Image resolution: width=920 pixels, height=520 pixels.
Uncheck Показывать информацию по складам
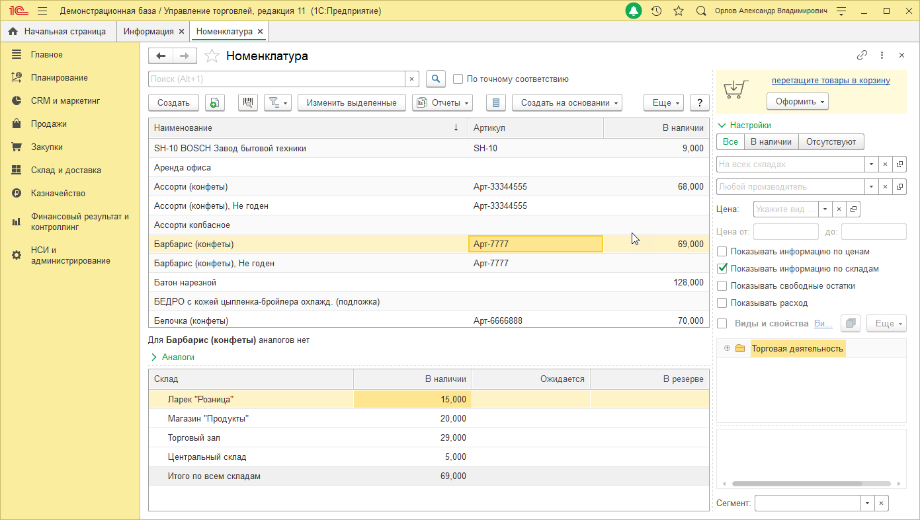[x=722, y=269]
